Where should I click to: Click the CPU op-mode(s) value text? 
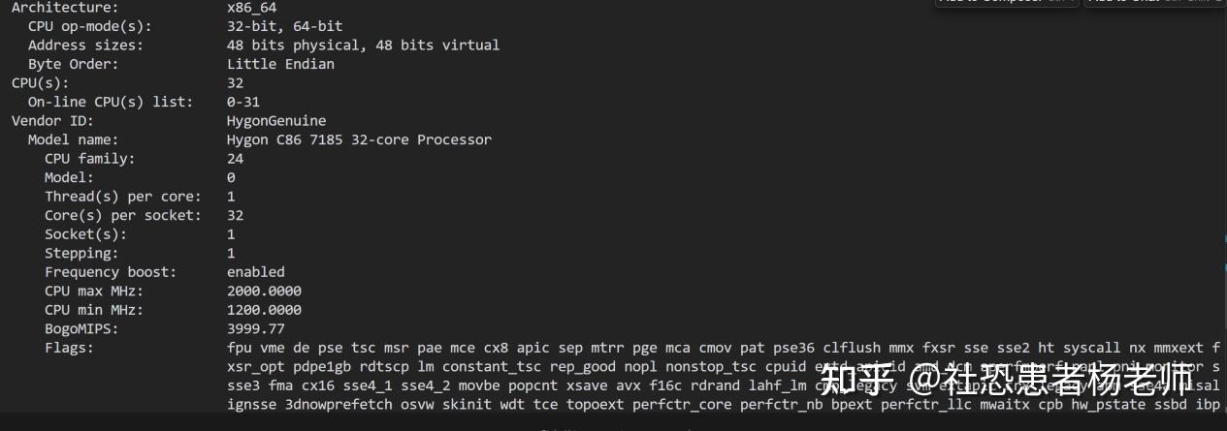[284, 26]
